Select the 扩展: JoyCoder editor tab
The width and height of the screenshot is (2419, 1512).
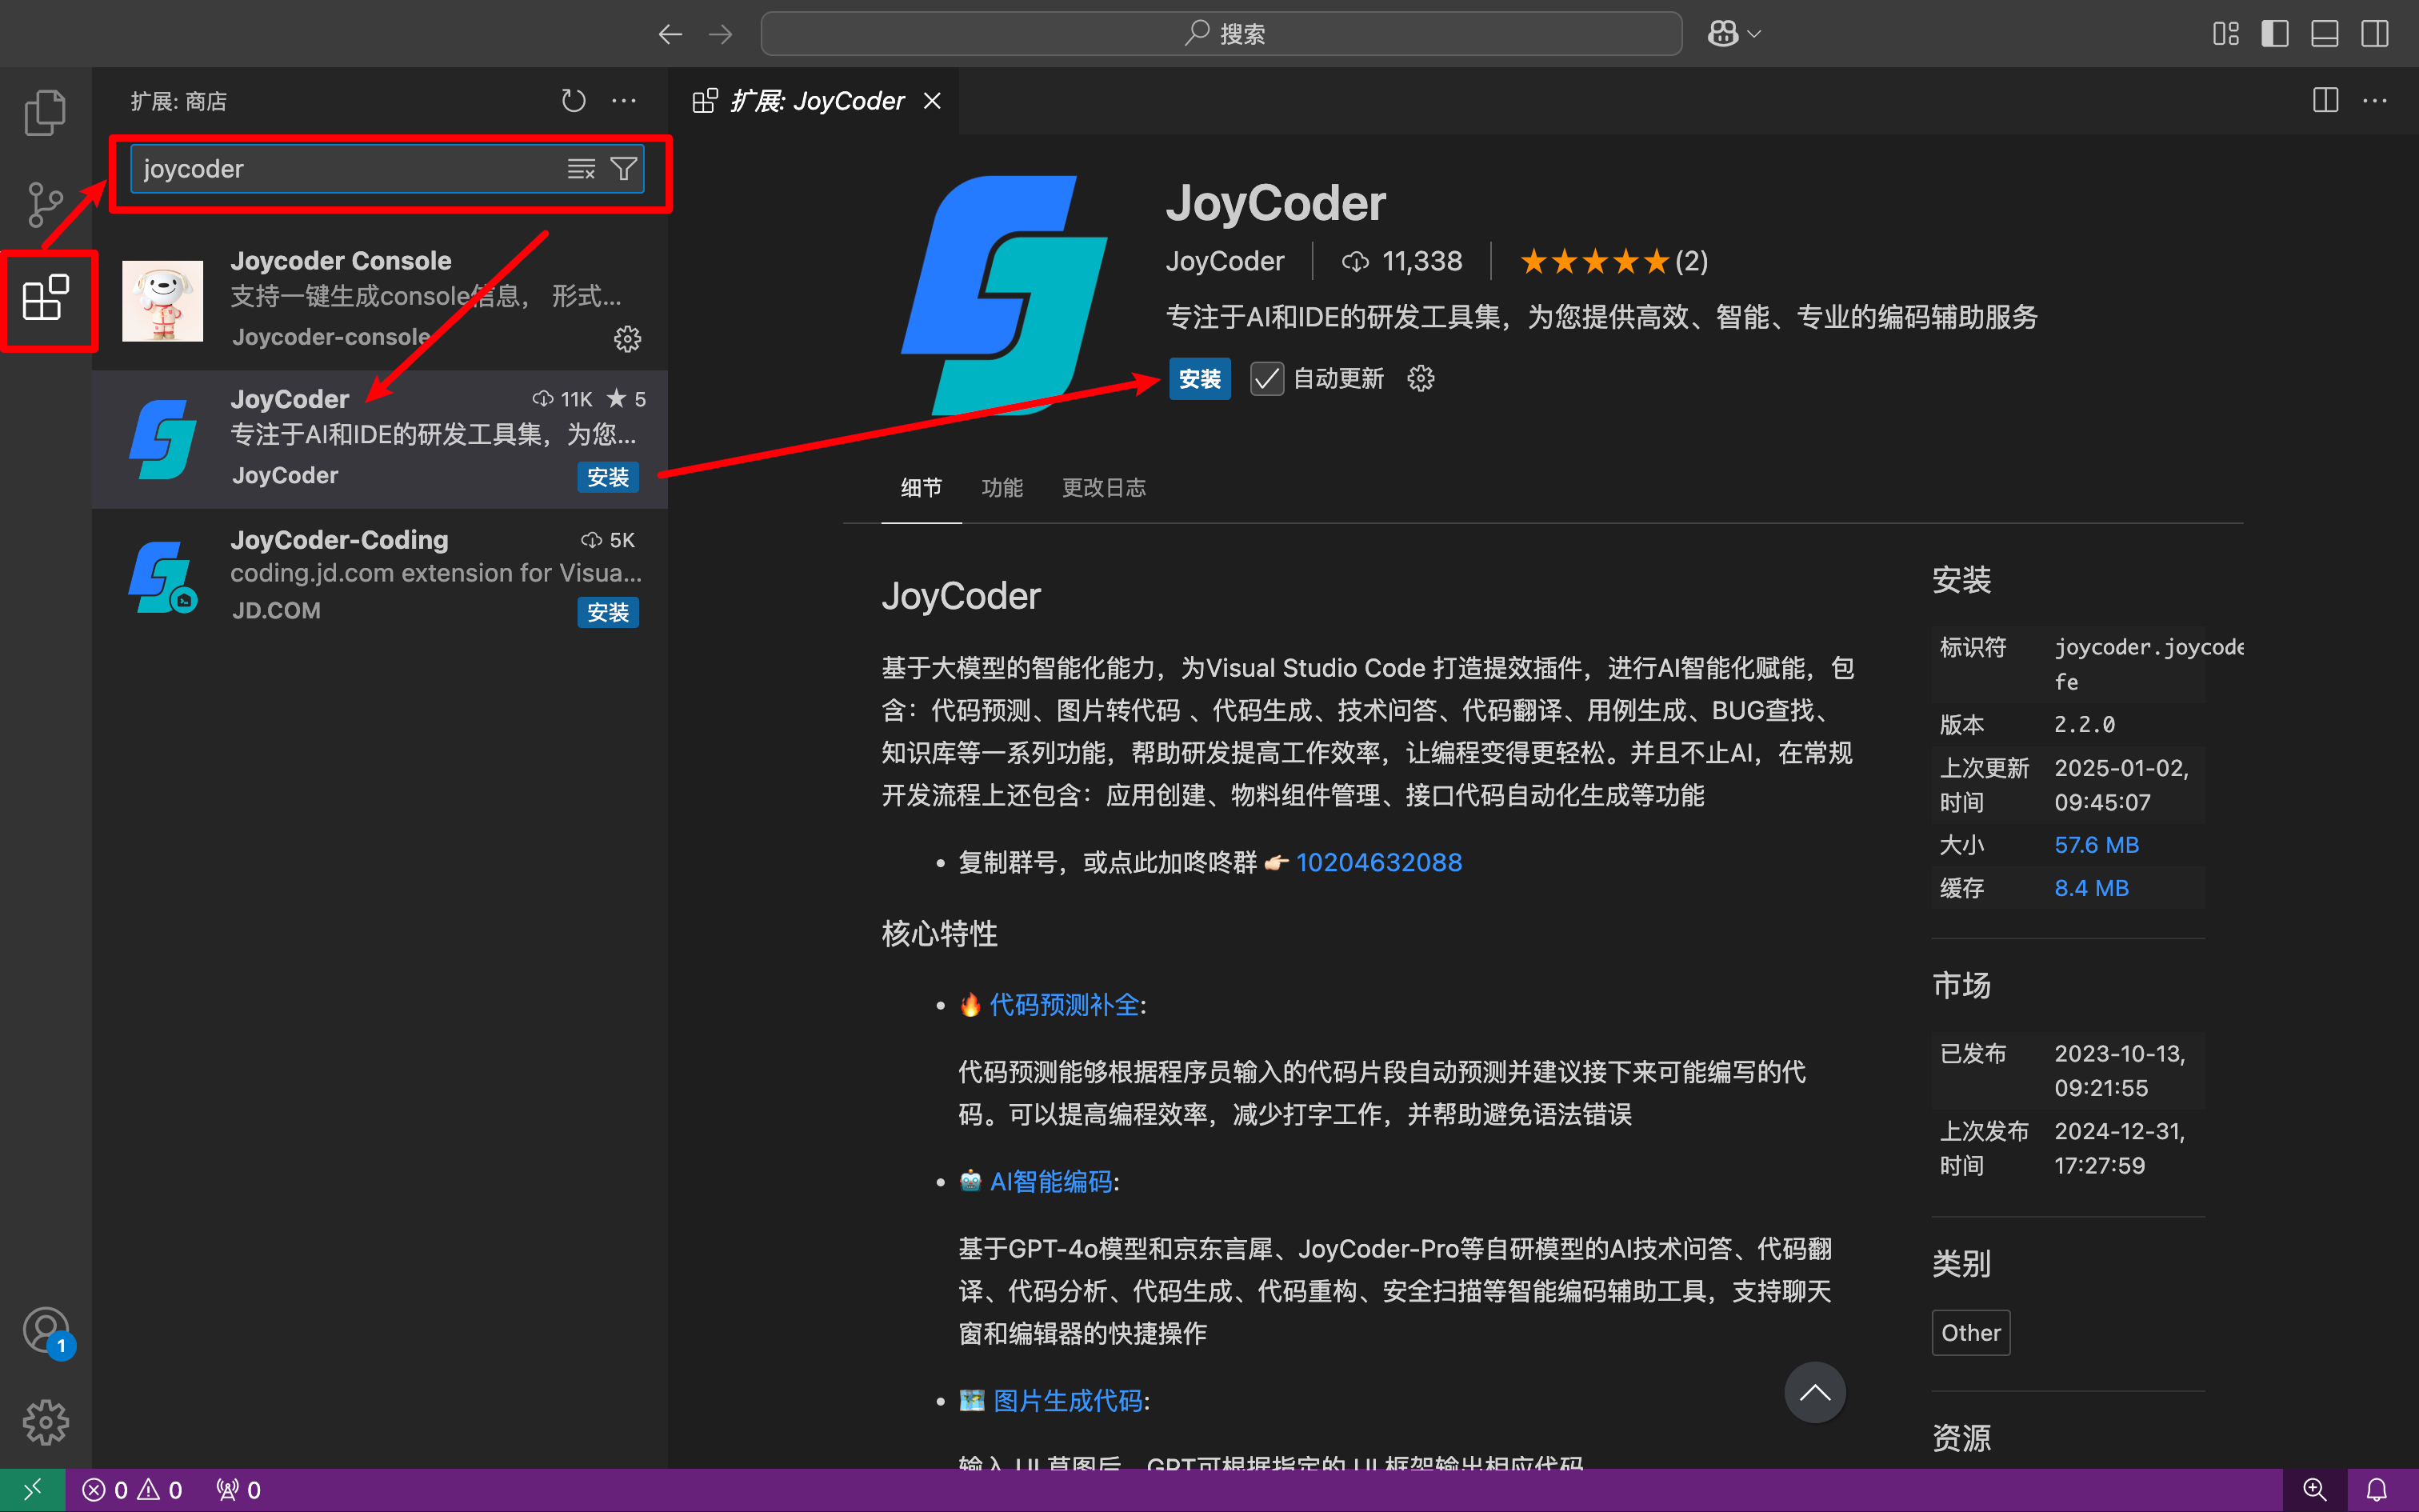[814, 101]
